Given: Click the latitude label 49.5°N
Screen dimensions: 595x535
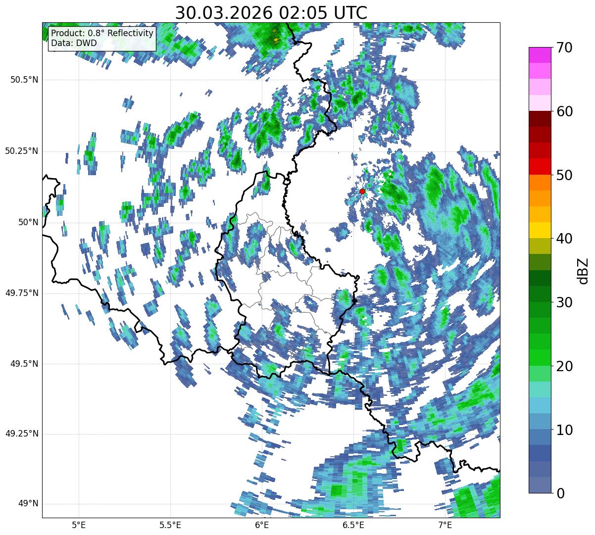Looking at the screenshot, I should coord(24,364).
